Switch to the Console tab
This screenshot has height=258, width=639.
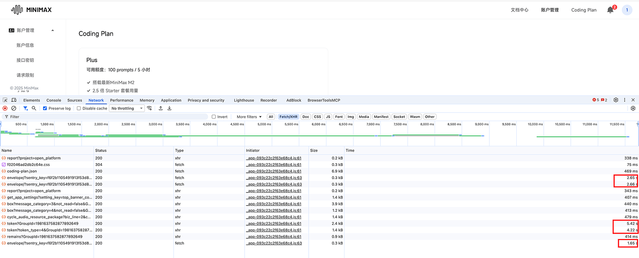54,100
